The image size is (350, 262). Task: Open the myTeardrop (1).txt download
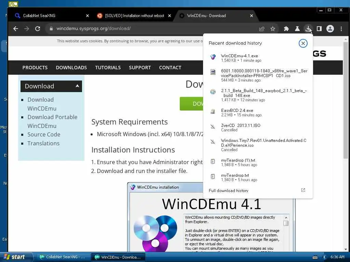pyautogui.click(x=258, y=162)
